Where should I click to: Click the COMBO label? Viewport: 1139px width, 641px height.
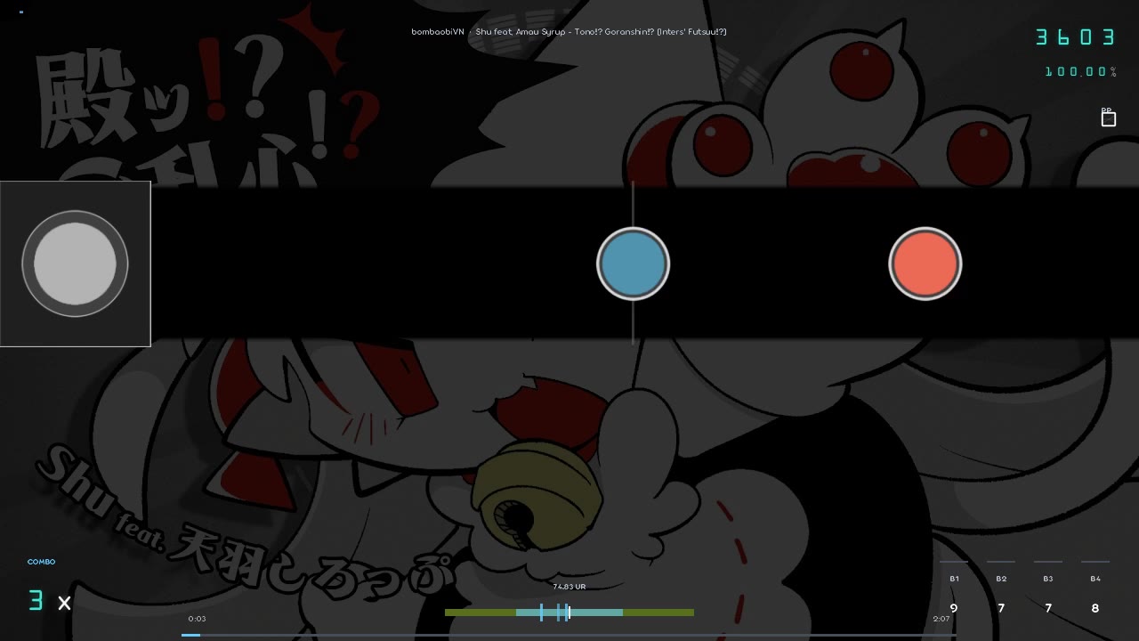click(x=41, y=562)
